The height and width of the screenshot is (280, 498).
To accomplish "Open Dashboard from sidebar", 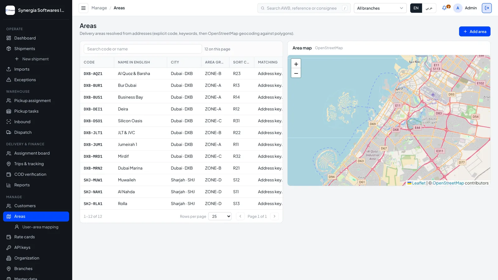I will coord(36,38).
